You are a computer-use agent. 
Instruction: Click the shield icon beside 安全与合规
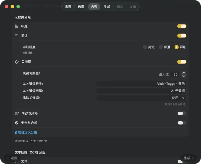click(17, 123)
